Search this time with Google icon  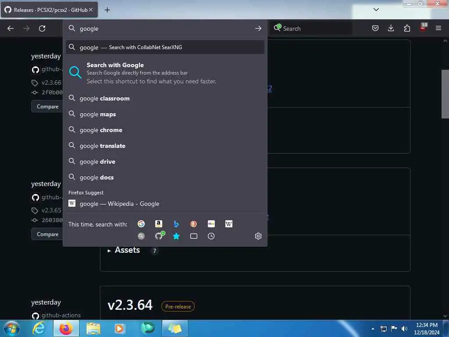pyautogui.click(x=141, y=224)
